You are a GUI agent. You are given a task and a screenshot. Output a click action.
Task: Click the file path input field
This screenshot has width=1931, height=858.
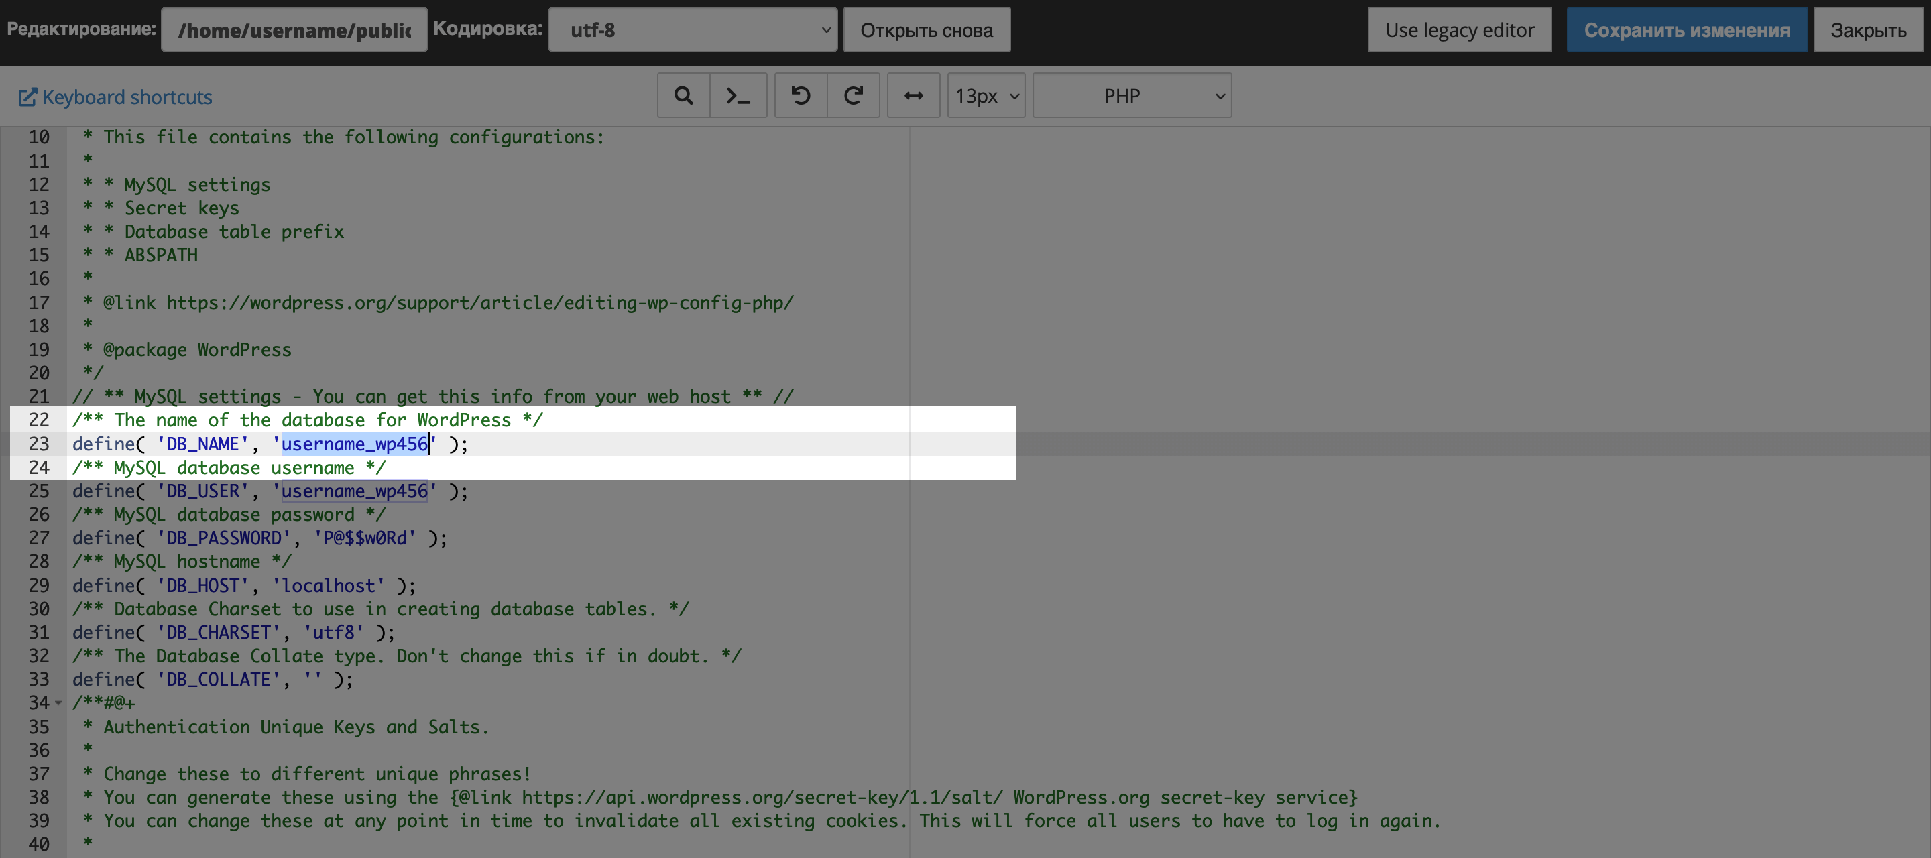[x=294, y=30]
